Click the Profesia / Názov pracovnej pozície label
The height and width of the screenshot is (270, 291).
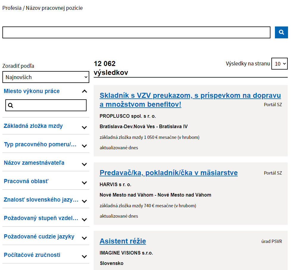[x=43, y=8]
